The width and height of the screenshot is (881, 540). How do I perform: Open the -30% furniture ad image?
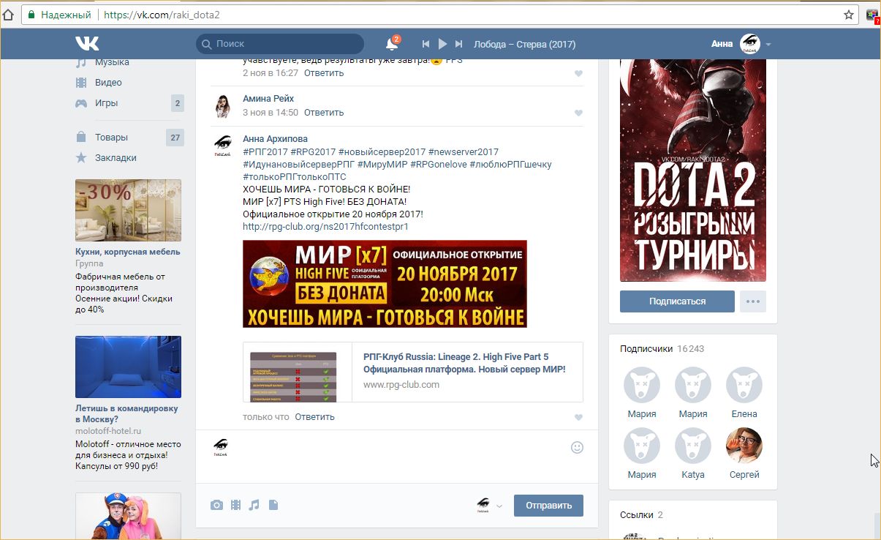coord(128,211)
